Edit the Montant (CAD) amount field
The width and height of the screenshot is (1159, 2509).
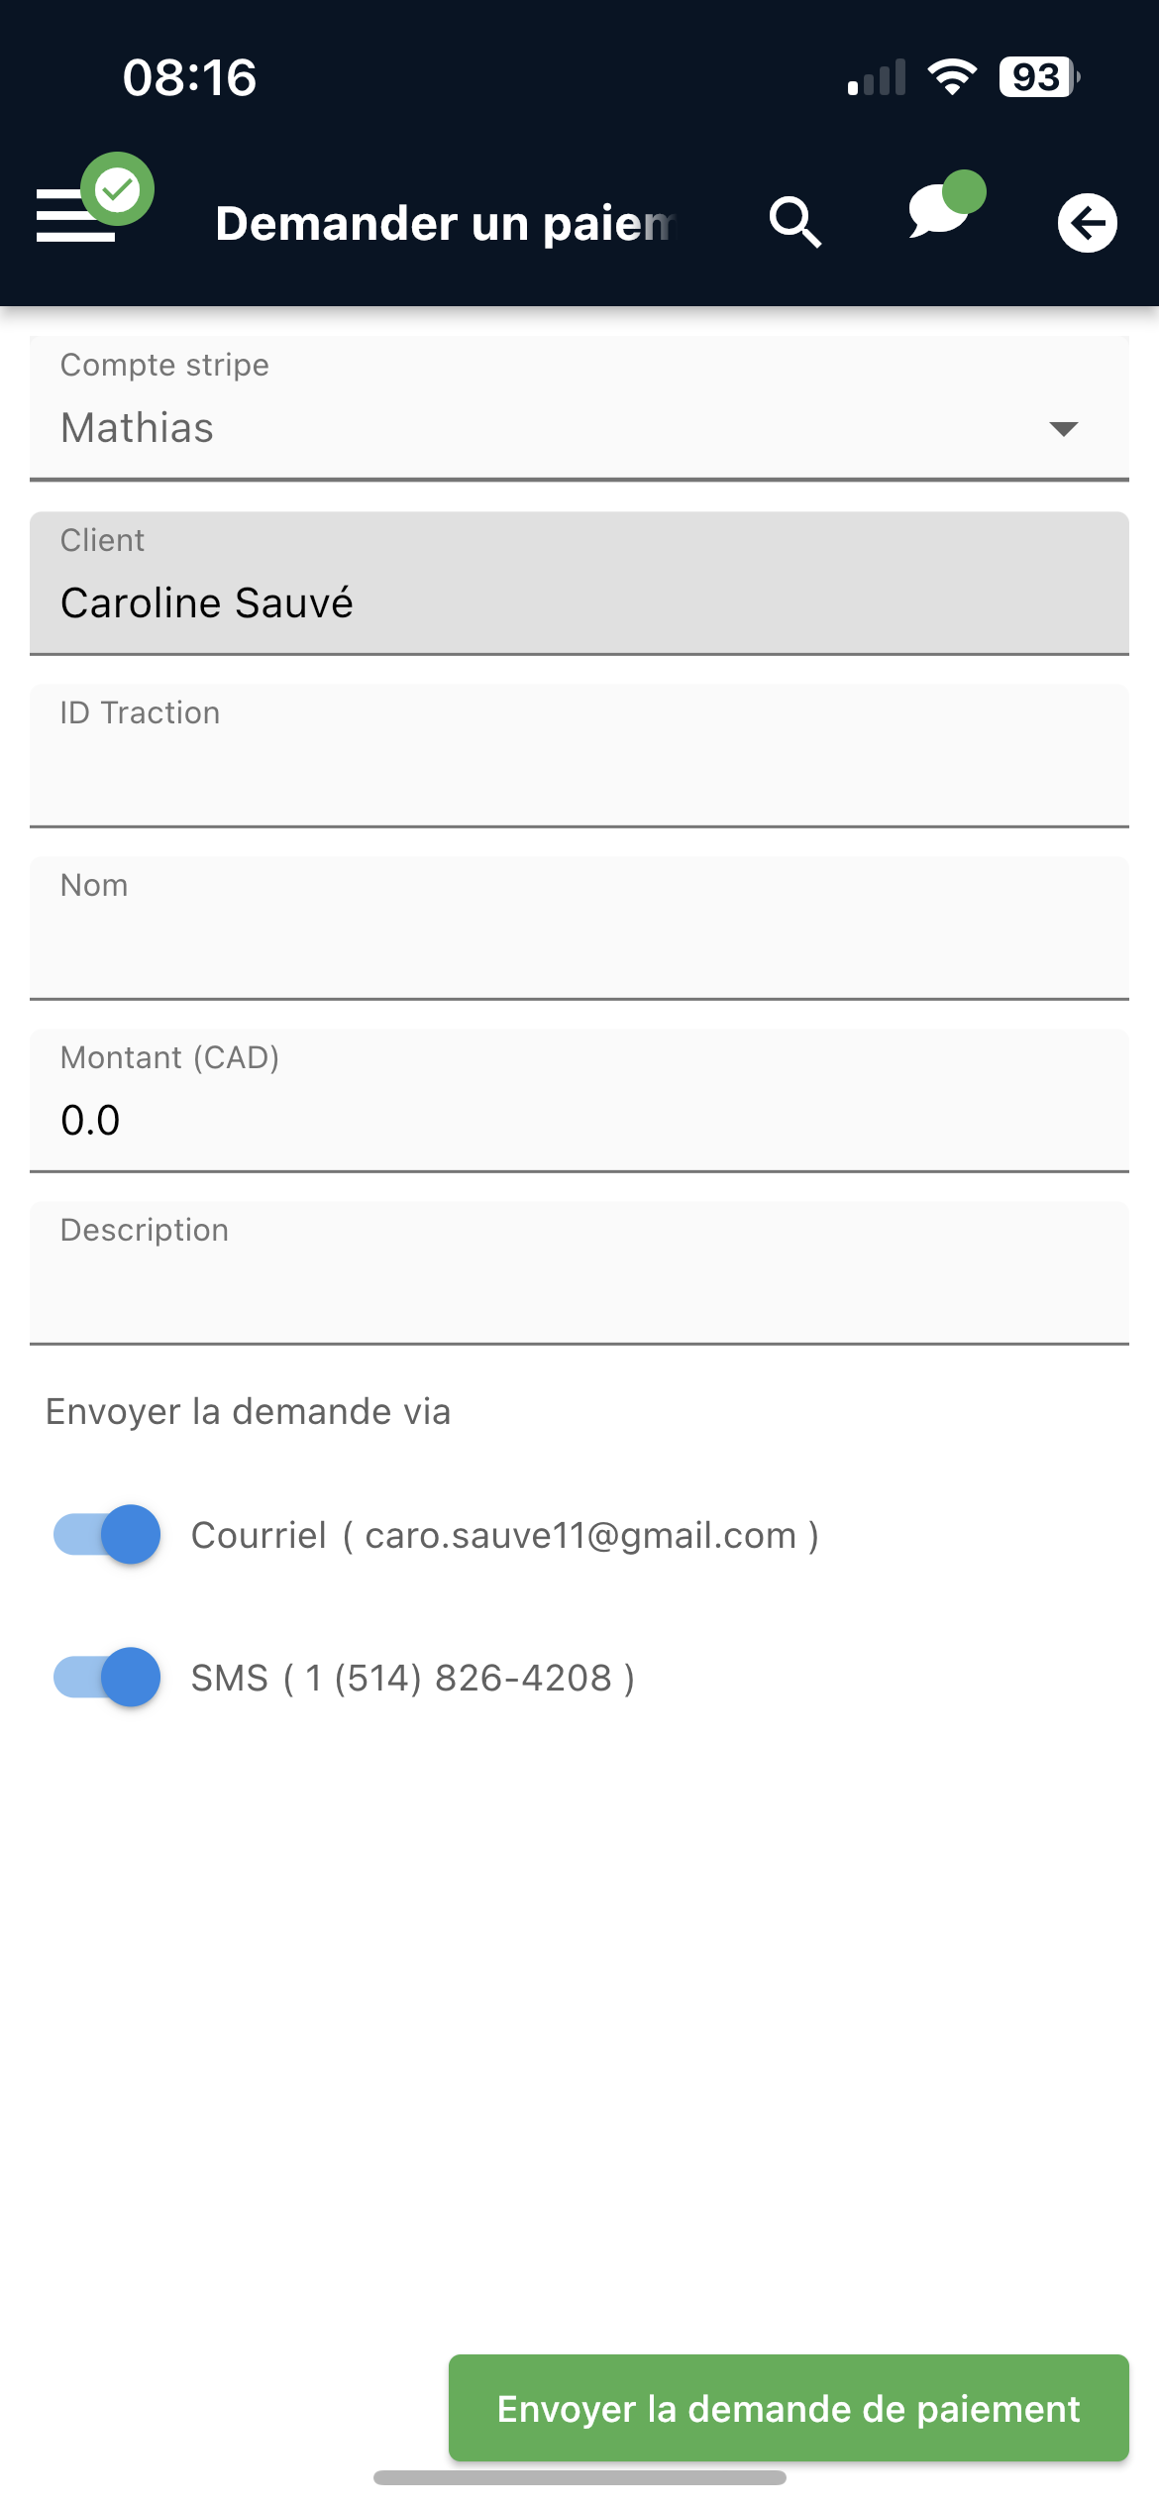pos(579,1101)
